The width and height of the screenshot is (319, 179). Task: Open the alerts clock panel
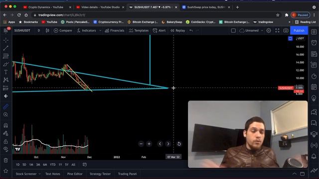[x=314, y=43]
